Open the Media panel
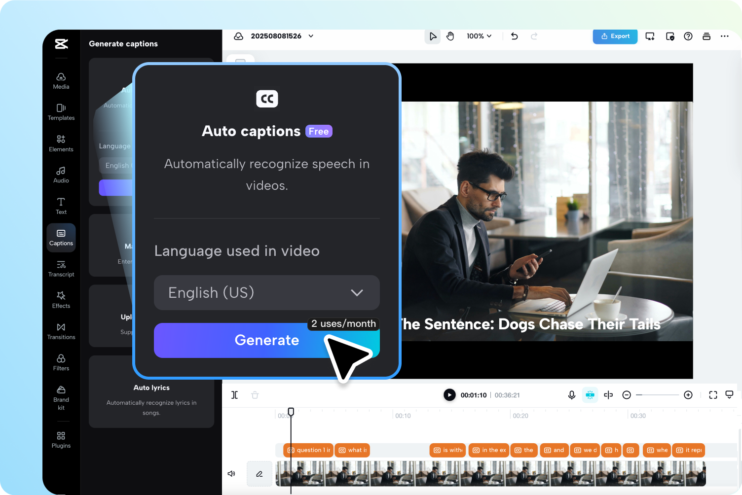Image resolution: width=742 pixels, height=495 pixels. pos(61,81)
